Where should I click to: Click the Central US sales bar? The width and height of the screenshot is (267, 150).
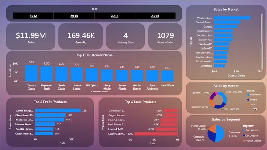(x=220, y=66)
